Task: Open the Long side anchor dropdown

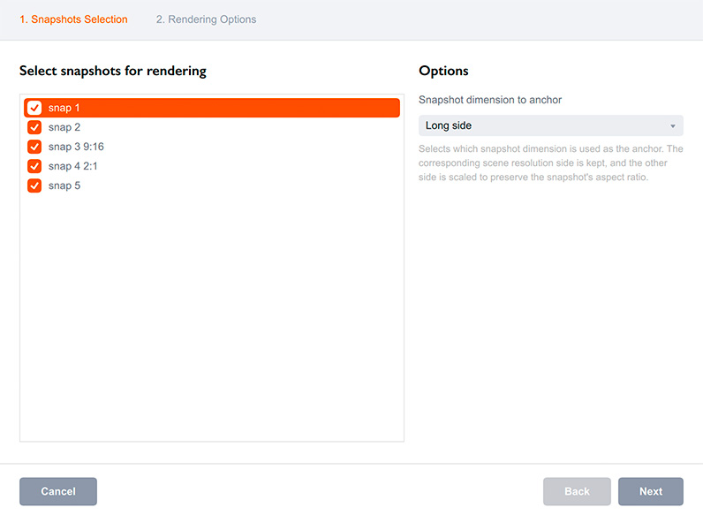Action: tap(549, 125)
